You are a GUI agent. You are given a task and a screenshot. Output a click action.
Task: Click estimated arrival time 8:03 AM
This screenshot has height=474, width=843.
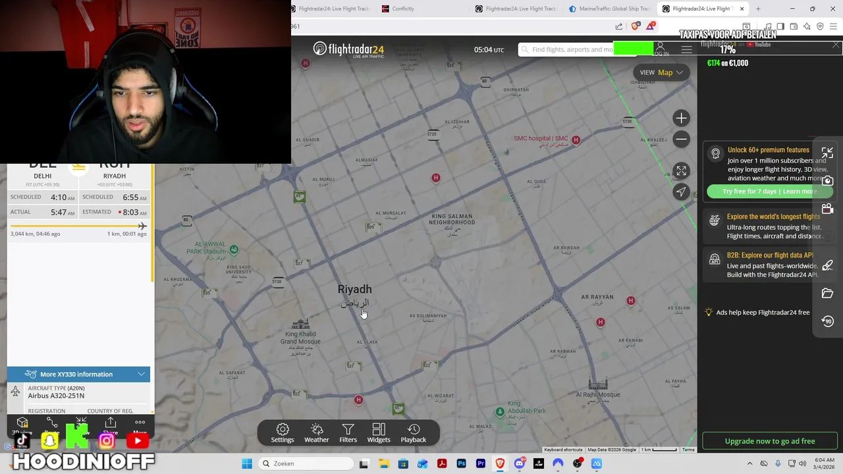[x=134, y=212]
